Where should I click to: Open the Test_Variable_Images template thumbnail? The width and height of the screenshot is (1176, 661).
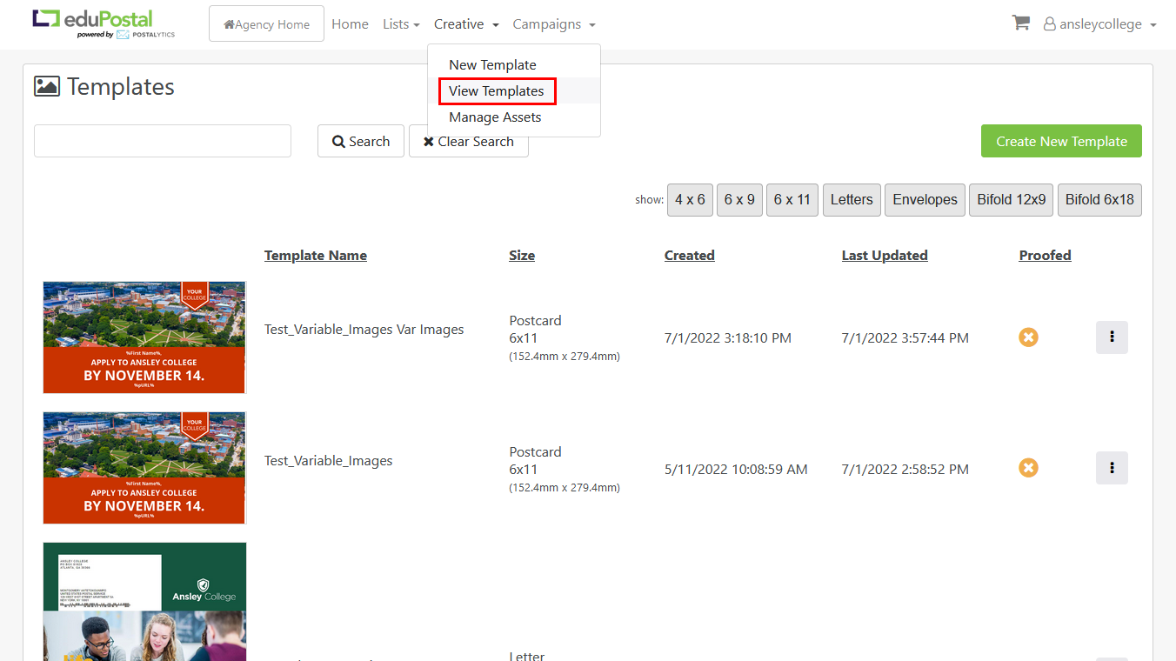tap(144, 468)
